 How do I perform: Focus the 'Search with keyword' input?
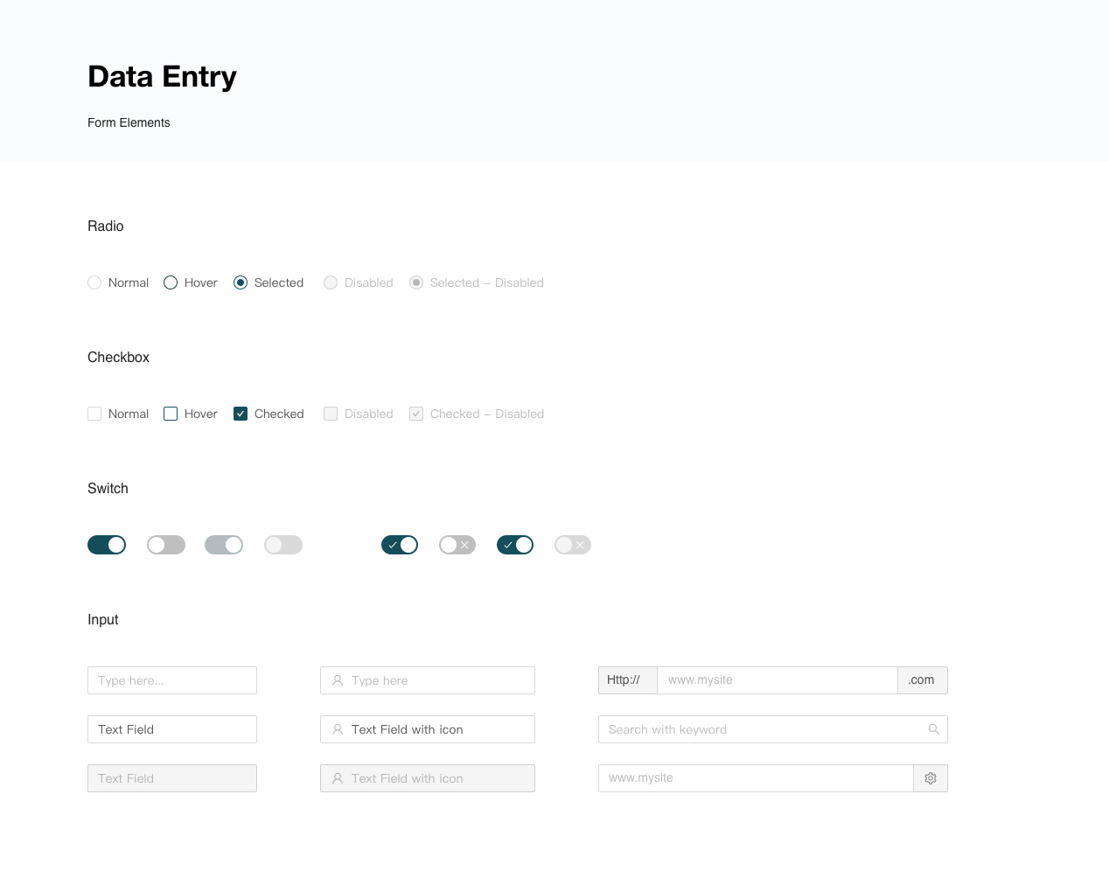pos(761,729)
